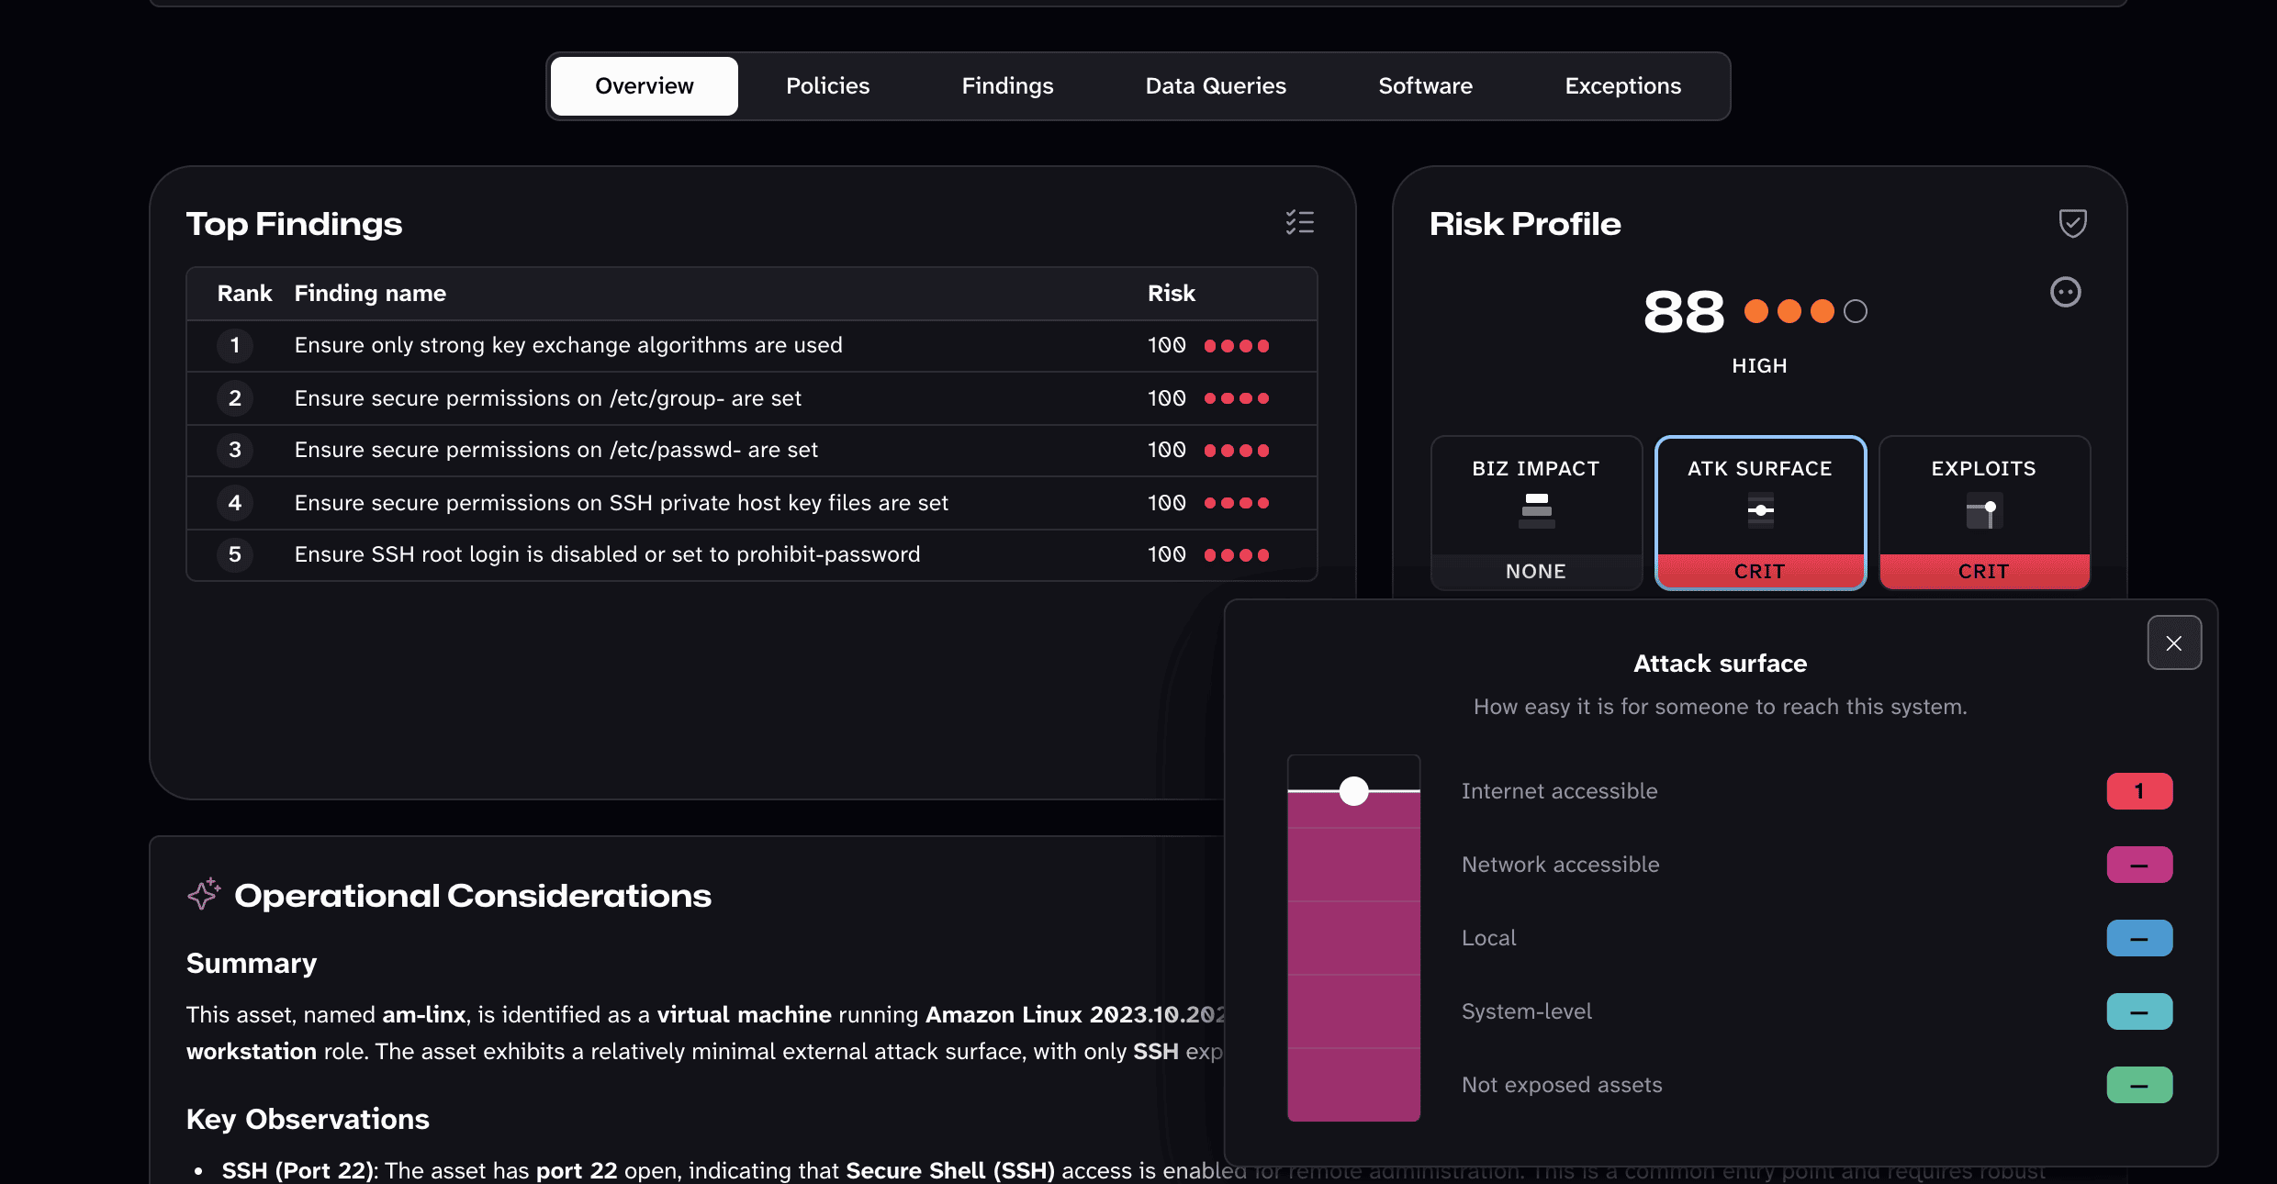2277x1184 pixels.
Task: Click the sparkle icon beside Operational Considerations
Action: pos(204,893)
